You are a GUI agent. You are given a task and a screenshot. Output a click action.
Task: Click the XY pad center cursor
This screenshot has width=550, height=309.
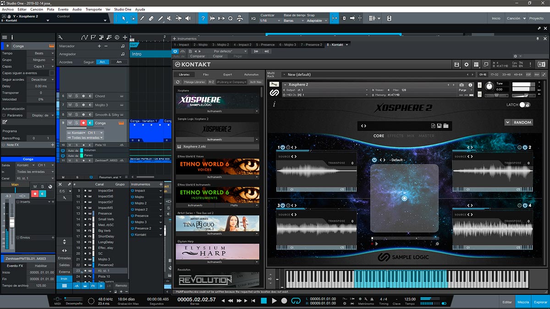(404, 198)
